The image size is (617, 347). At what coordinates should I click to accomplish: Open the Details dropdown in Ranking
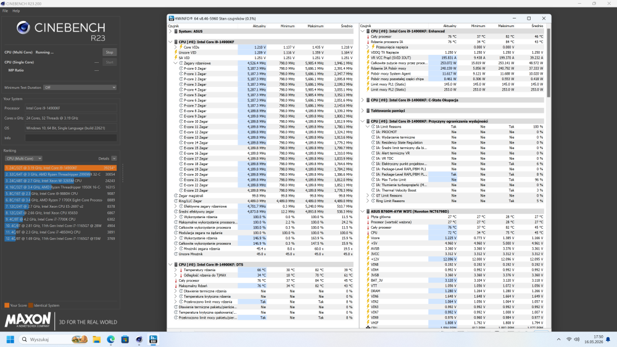coord(114,158)
